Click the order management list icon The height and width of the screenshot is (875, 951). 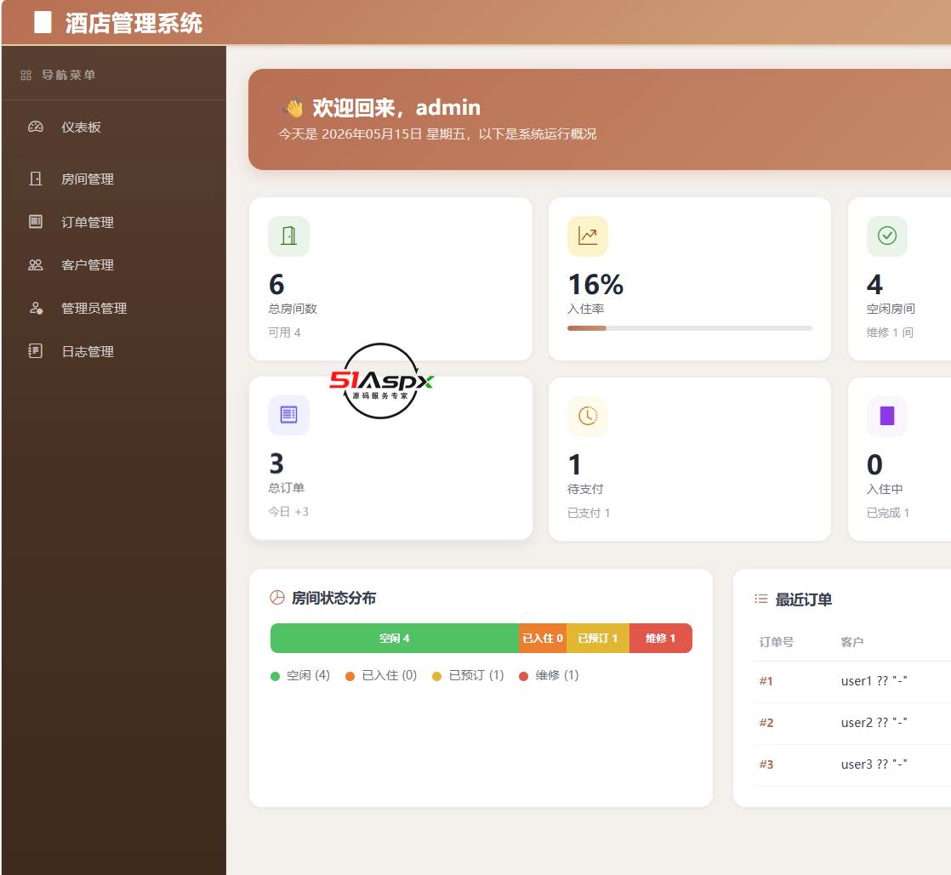pyautogui.click(x=36, y=222)
